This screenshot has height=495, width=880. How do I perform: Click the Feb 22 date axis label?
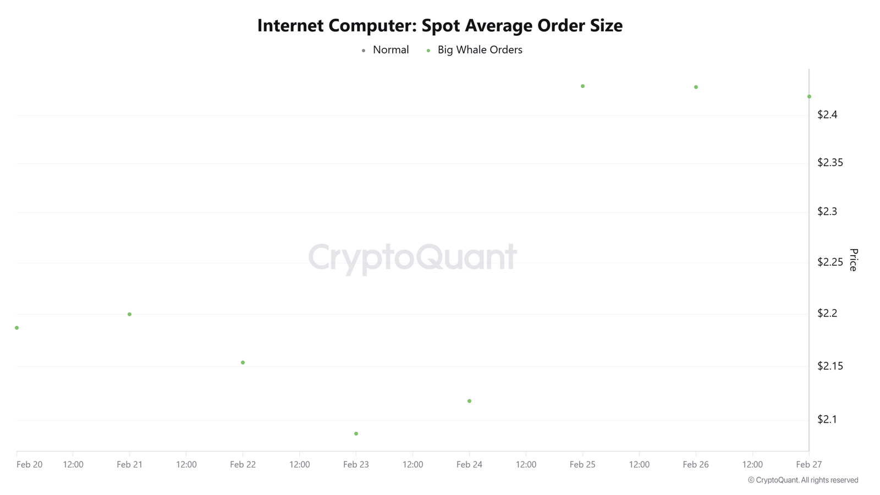tap(243, 465)
